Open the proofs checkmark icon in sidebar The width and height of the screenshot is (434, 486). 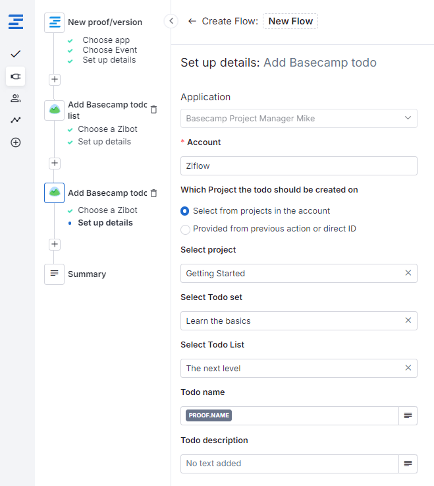pyautogui.click(x=16, y=53)
